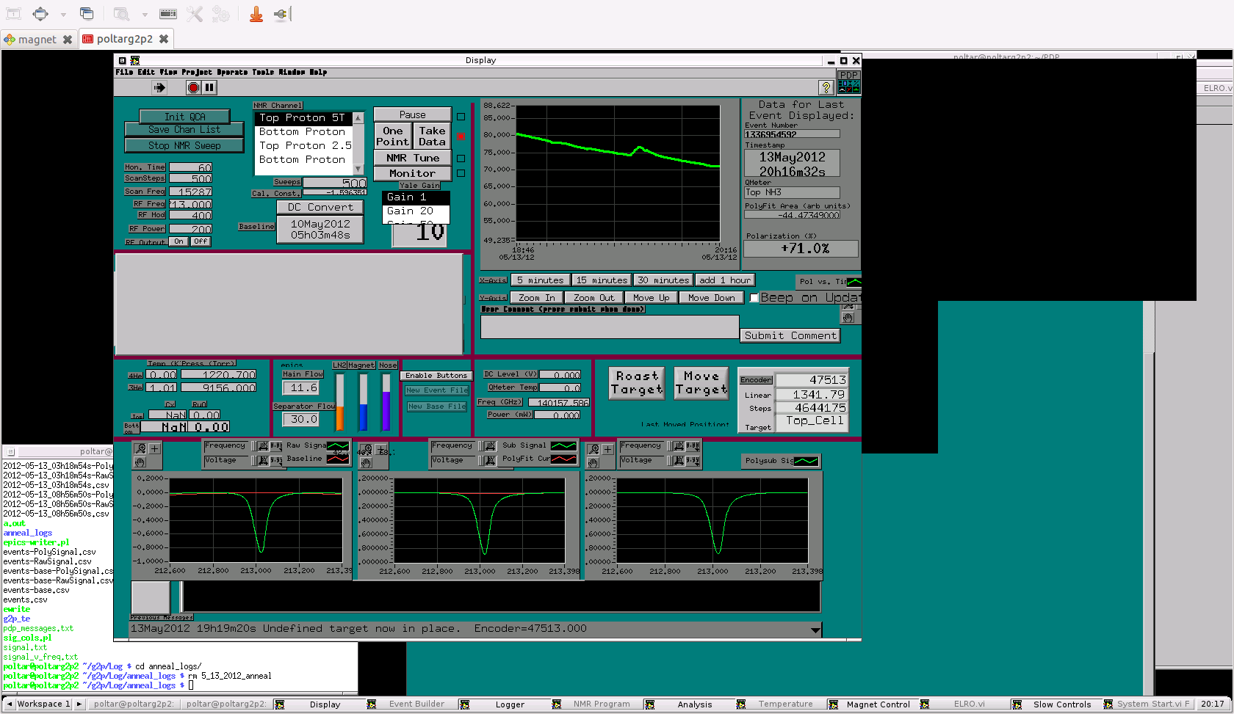Screen dimensions: 1234x714
Task: Click the magnifier zoom tool of raw signal graph
Action: click(140, 448)
